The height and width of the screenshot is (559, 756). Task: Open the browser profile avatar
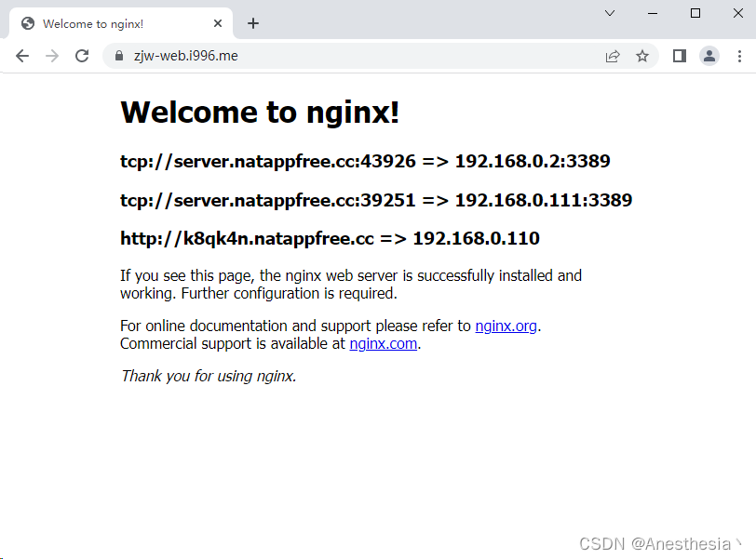(709, 56)
